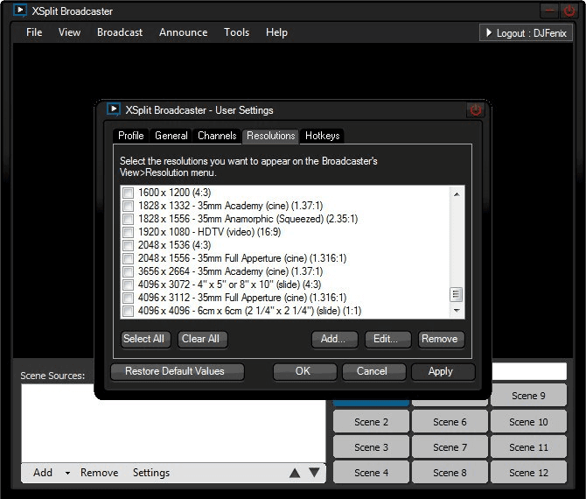Select the Resolutions tab

tap(270, 136)
